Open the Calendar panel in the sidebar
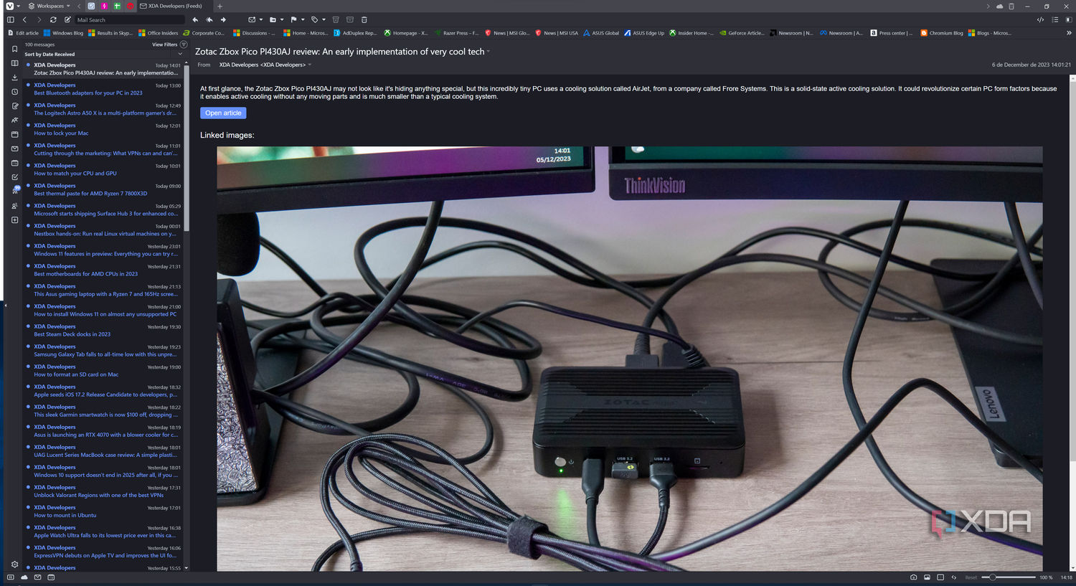Screen dimensions: 1076x586 (14, 163)
